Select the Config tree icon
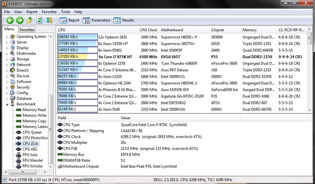This screenshot has width=315, height=184. point(12,93)
